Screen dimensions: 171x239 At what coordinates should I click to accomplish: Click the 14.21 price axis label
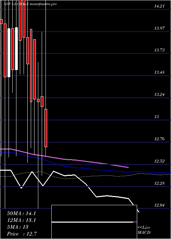coord(159,6)
